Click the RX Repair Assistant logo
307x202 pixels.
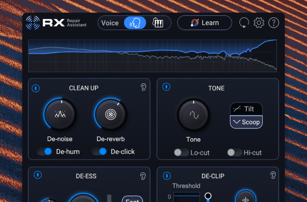pyautogui.click(x=56, y=23)
